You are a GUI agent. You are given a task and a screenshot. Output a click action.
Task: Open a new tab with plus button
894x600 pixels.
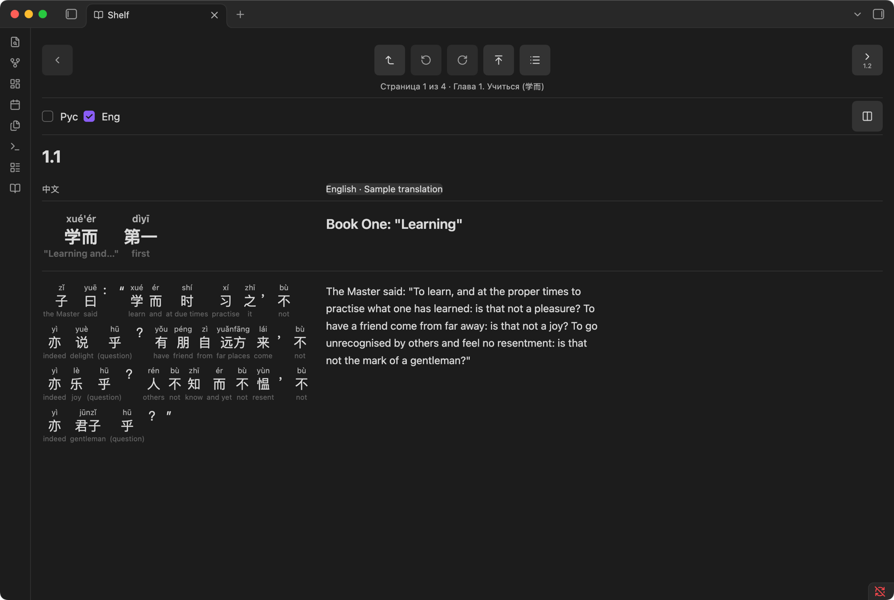pos(240,15)
